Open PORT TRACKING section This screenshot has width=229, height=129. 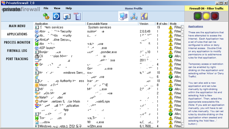point(17,59)
